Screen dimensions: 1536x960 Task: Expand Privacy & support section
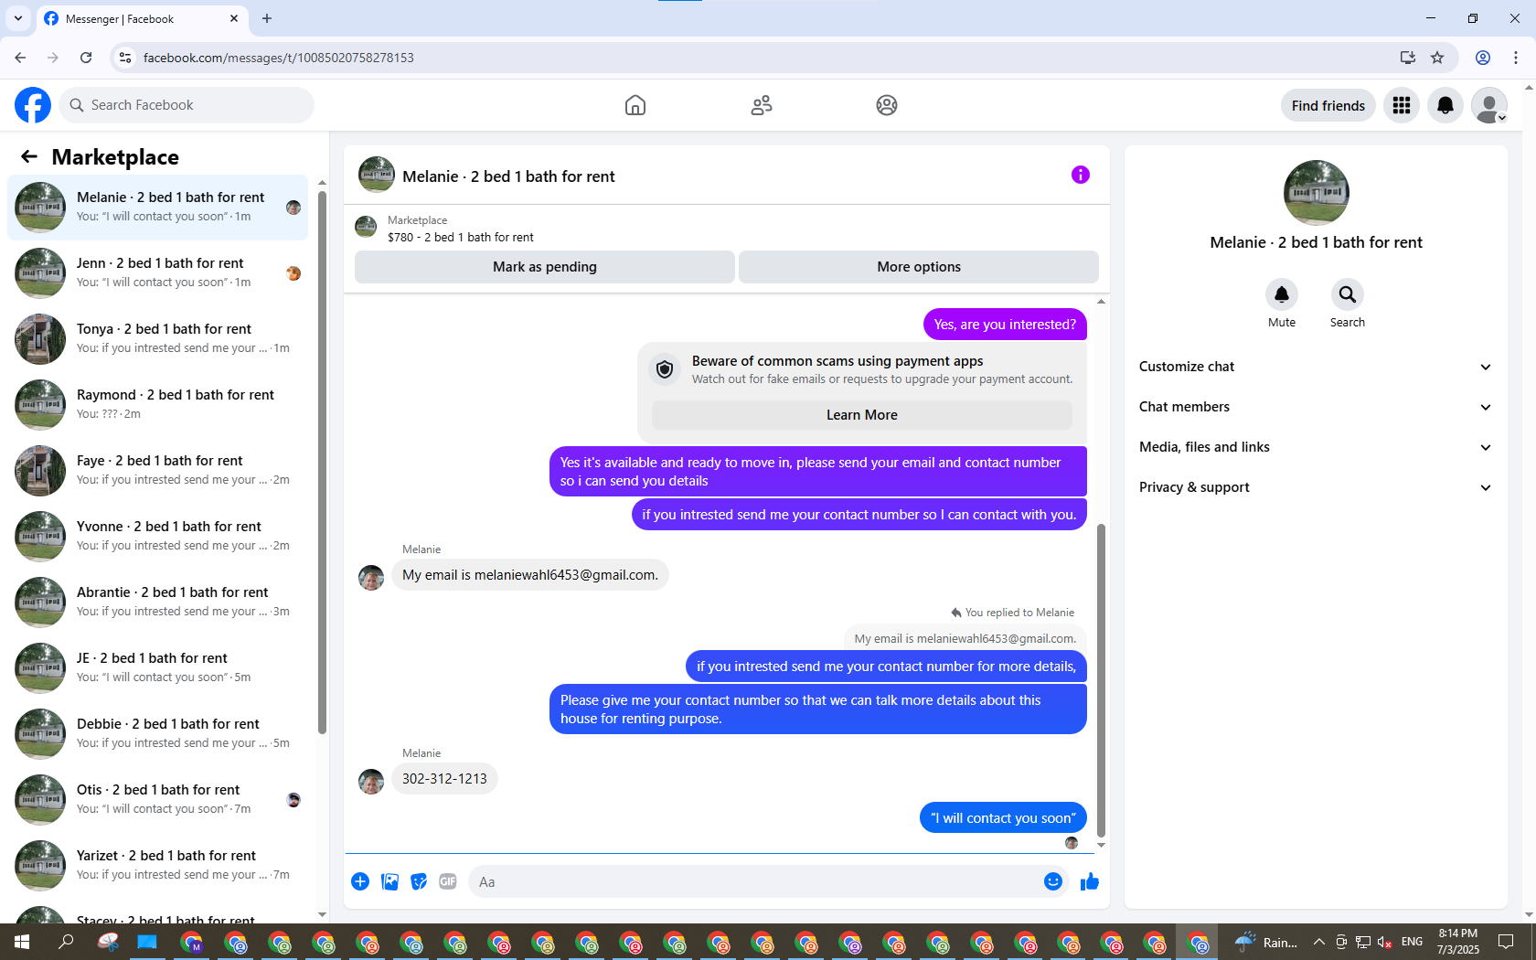pos(1316,487)
